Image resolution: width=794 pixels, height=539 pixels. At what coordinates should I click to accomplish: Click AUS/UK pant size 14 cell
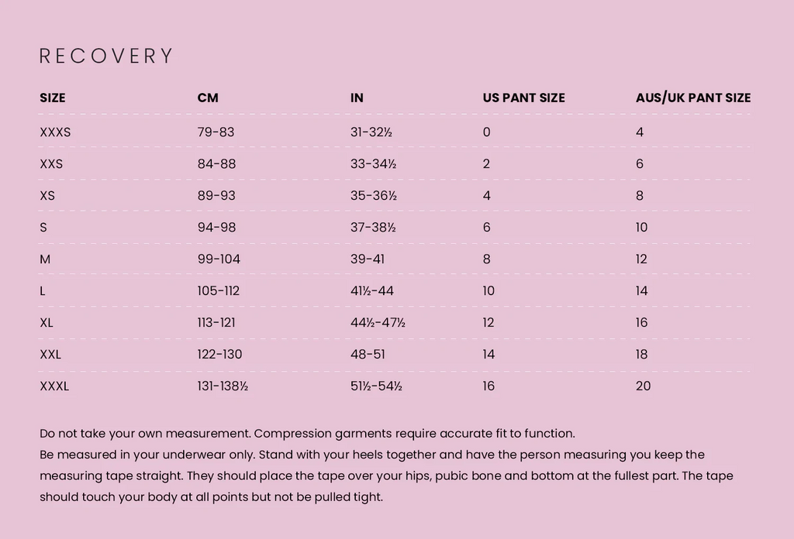coord(641,291)
